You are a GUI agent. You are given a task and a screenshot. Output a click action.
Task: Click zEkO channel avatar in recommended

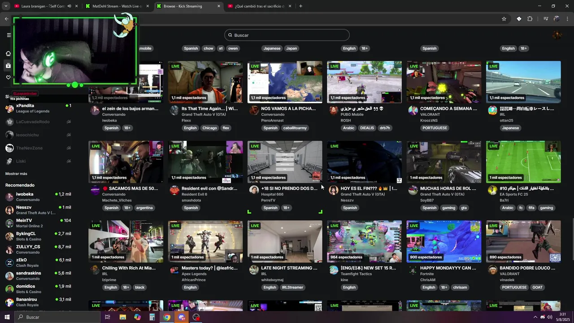pyautogui.click(x=9, y=262)
